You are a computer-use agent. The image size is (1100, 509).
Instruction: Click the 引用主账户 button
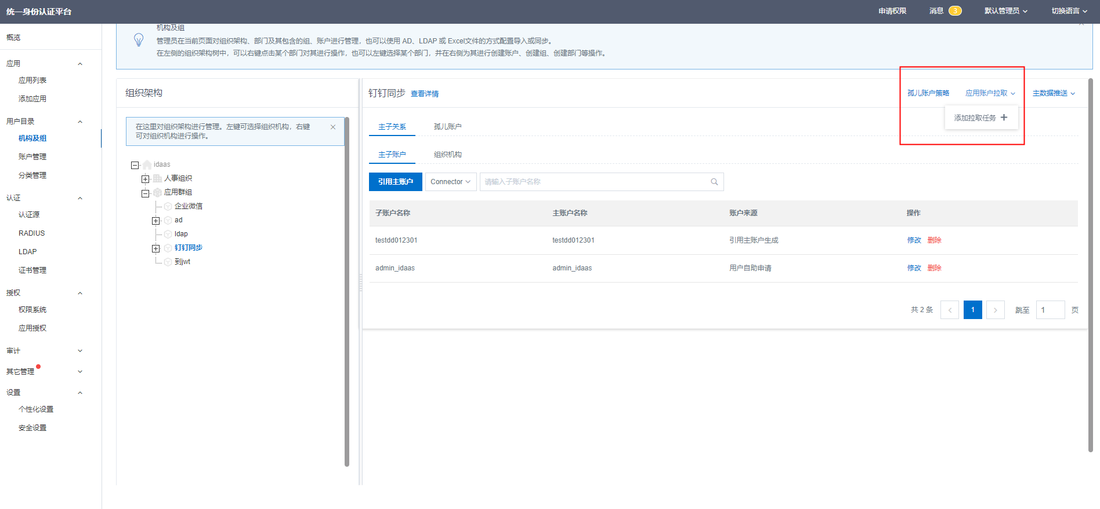396,182
